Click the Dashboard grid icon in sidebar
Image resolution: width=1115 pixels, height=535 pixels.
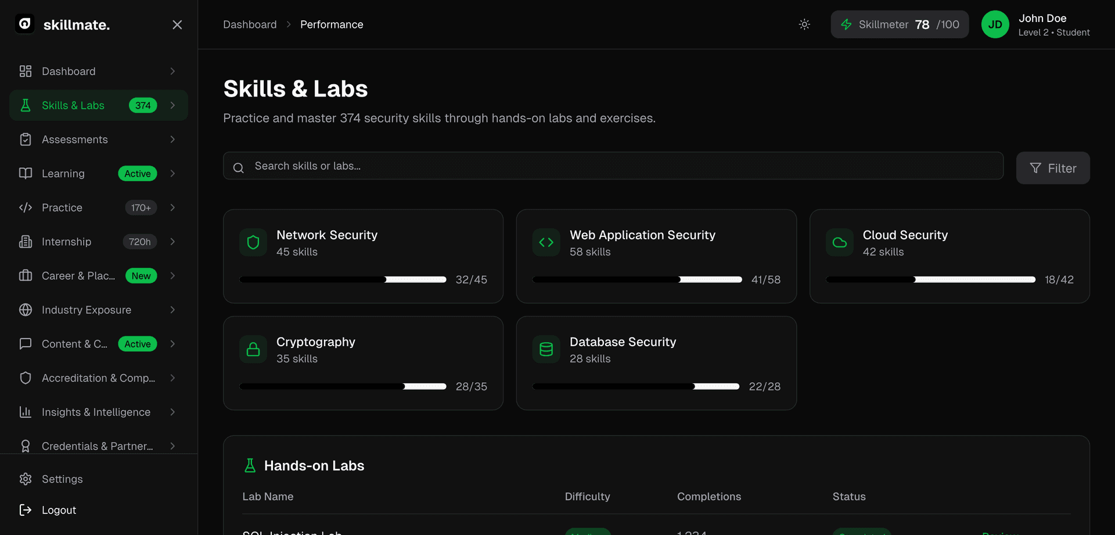tap(26, 71)
